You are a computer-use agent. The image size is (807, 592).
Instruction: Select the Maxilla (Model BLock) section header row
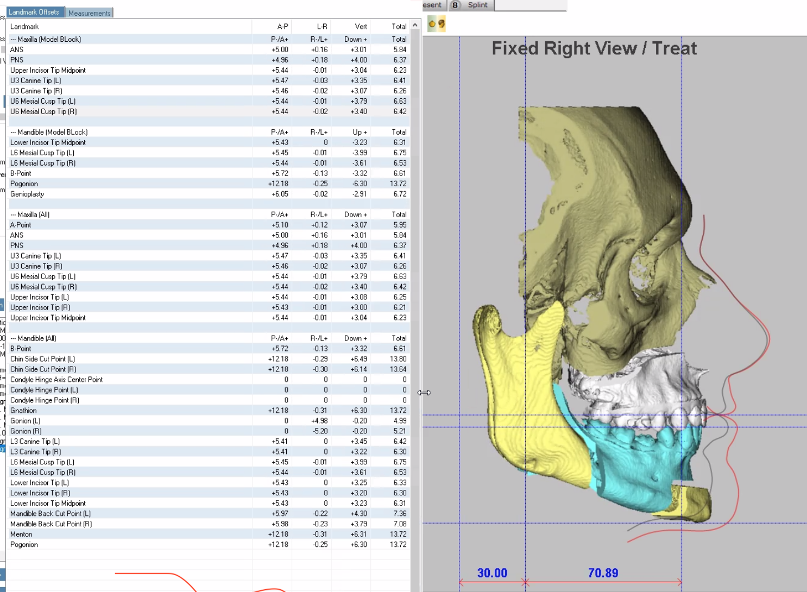tap(208, 39)
